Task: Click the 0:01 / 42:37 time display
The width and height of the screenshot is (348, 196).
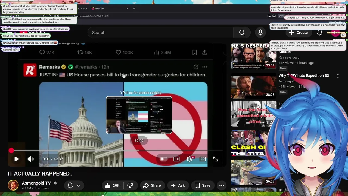Action: (x=53, y=159)
